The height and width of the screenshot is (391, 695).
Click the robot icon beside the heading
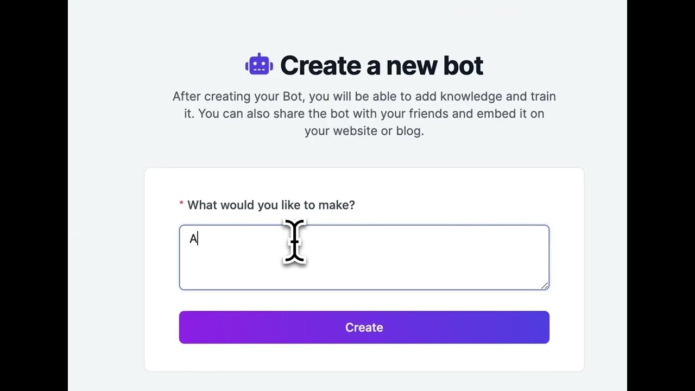(259, 65)
